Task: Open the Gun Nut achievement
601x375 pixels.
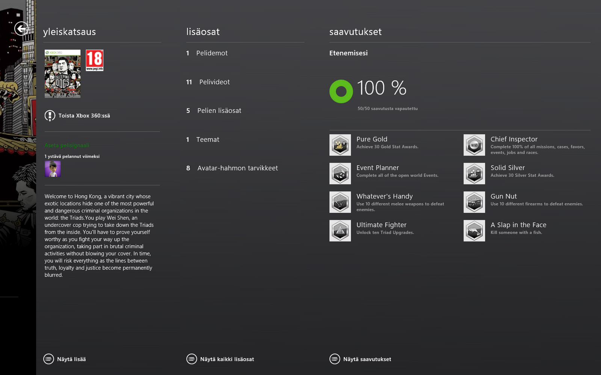Action: coord(537,199)
